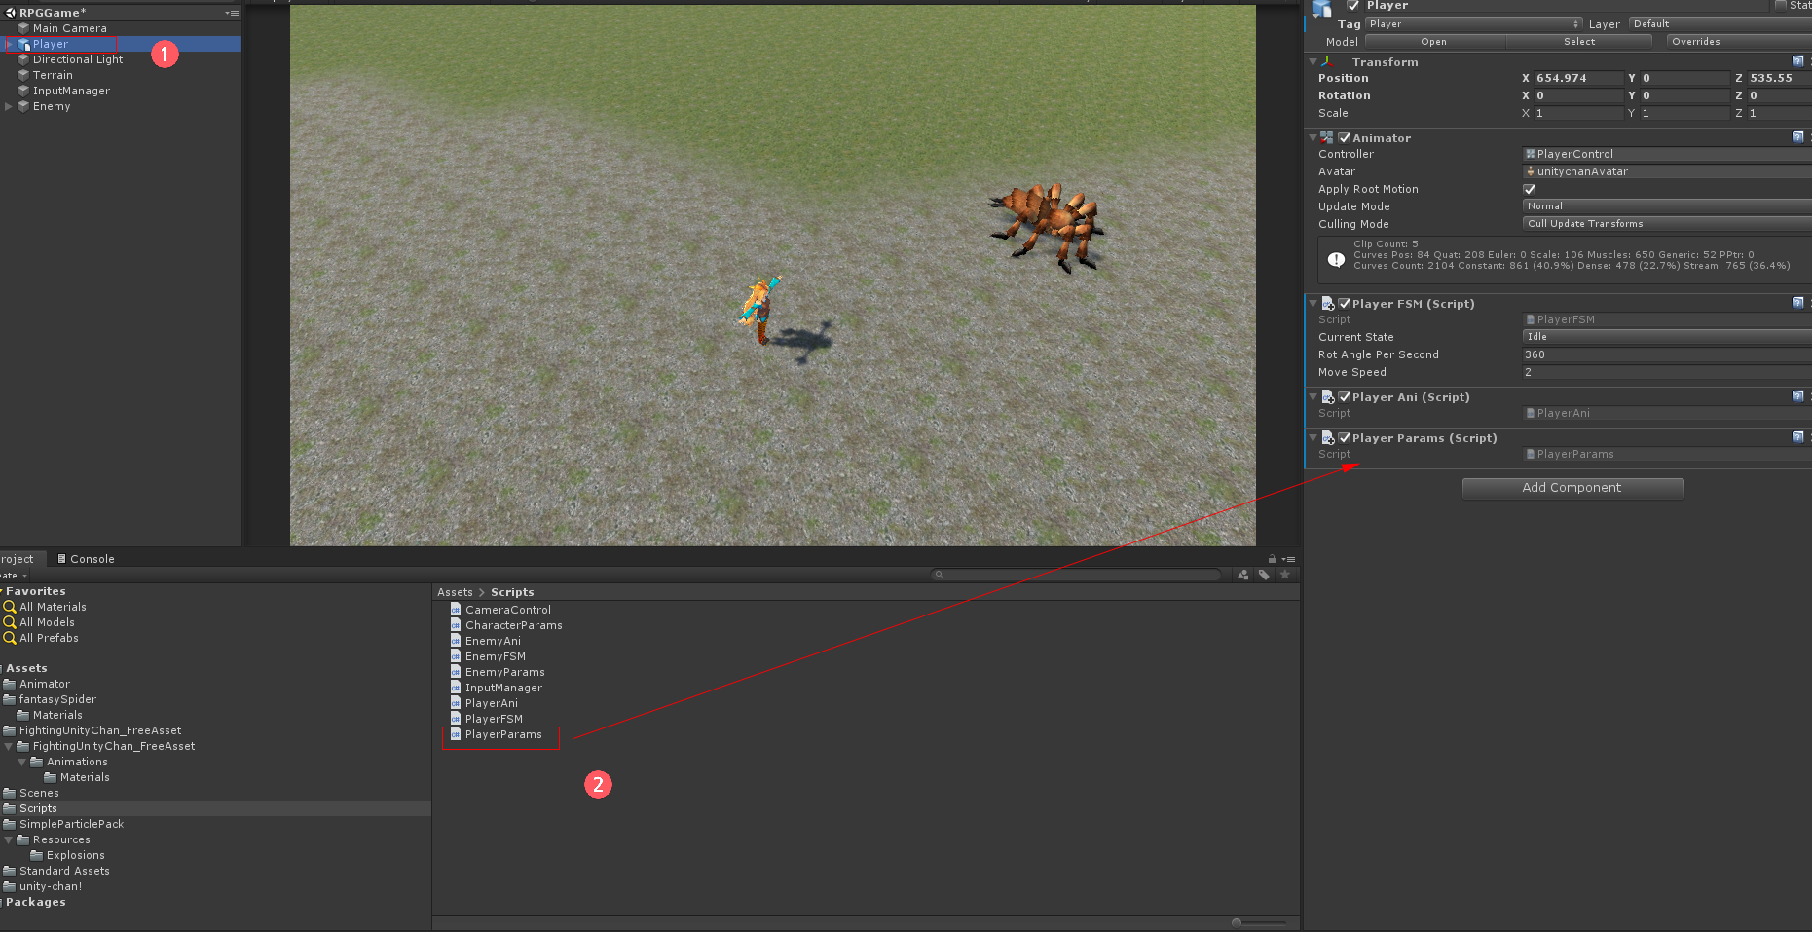The image size is (1812, 932).
Task: Click the Add Component button
Action: pyautogui.click(x=1572, y=488)
